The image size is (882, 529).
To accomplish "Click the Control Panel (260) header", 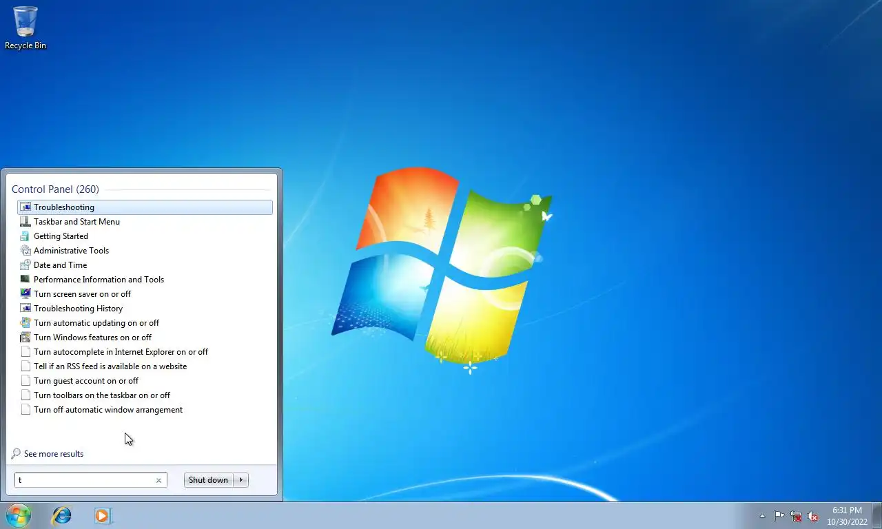I will pyautogui.click(x=55, y=189).
